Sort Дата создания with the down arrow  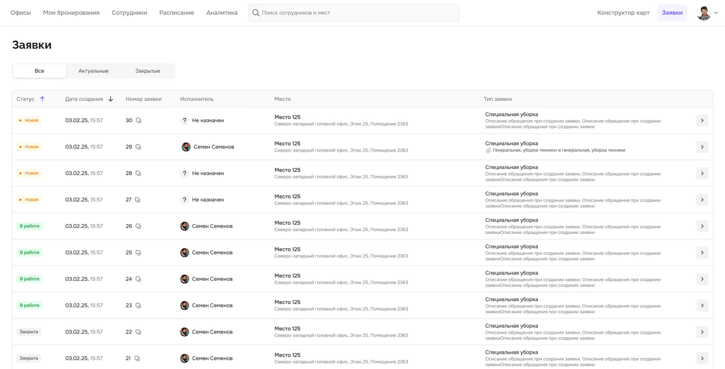coord(111,99)
